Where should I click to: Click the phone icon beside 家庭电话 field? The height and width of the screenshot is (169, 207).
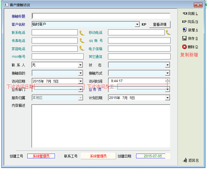(x=82, y=48)
